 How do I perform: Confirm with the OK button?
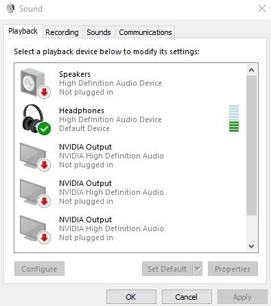point(131,297)
